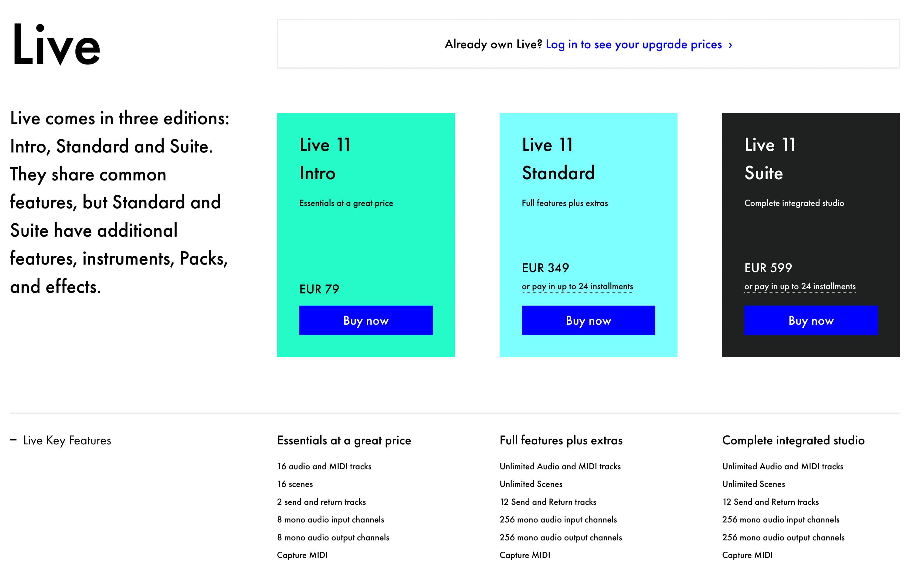Click the arrow after upgrade prices link
Viewport: 910px width, 565px height.
[730, 45]
